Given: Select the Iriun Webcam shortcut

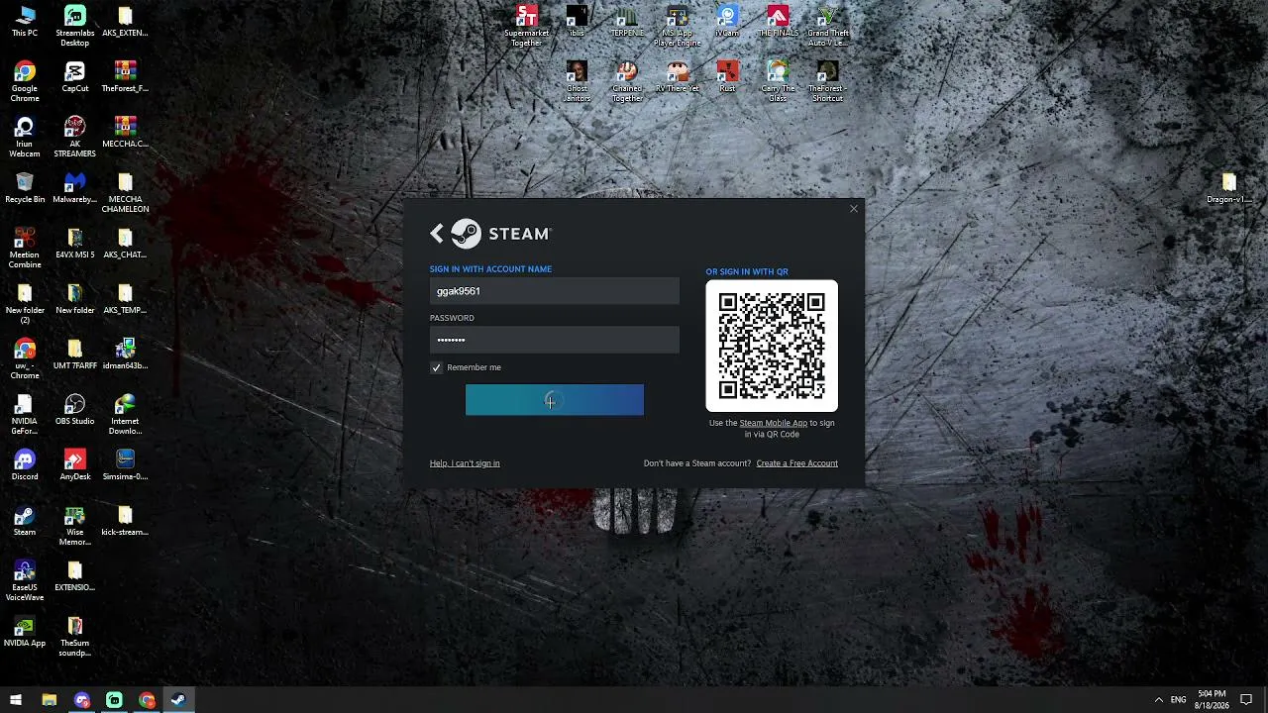Looking at the screenshot, I should tap(25, 138).
